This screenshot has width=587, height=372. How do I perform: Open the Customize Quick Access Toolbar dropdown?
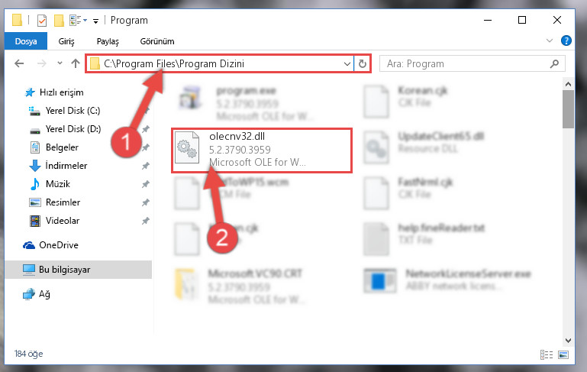pos(96,21)
